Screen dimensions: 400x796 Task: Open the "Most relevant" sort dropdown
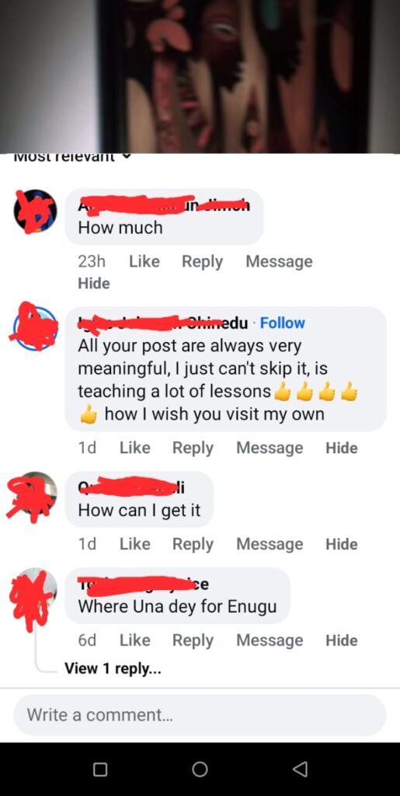71,159
